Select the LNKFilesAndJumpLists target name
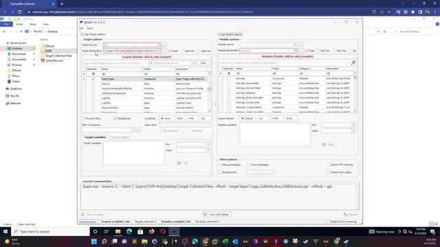Viewport: 440px width, 247px height. tap(113, 93)
